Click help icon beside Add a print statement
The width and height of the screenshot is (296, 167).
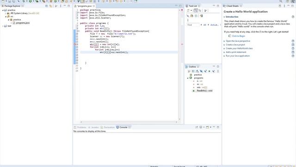293,52
